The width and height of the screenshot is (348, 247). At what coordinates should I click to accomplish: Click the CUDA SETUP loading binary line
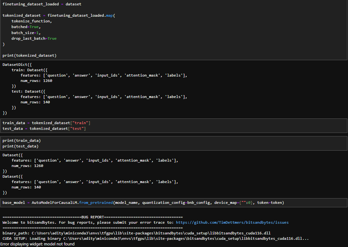(x=155, y=238)
